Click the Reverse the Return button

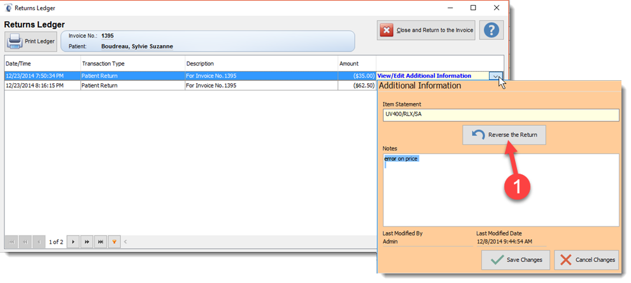tap(504, 135)
